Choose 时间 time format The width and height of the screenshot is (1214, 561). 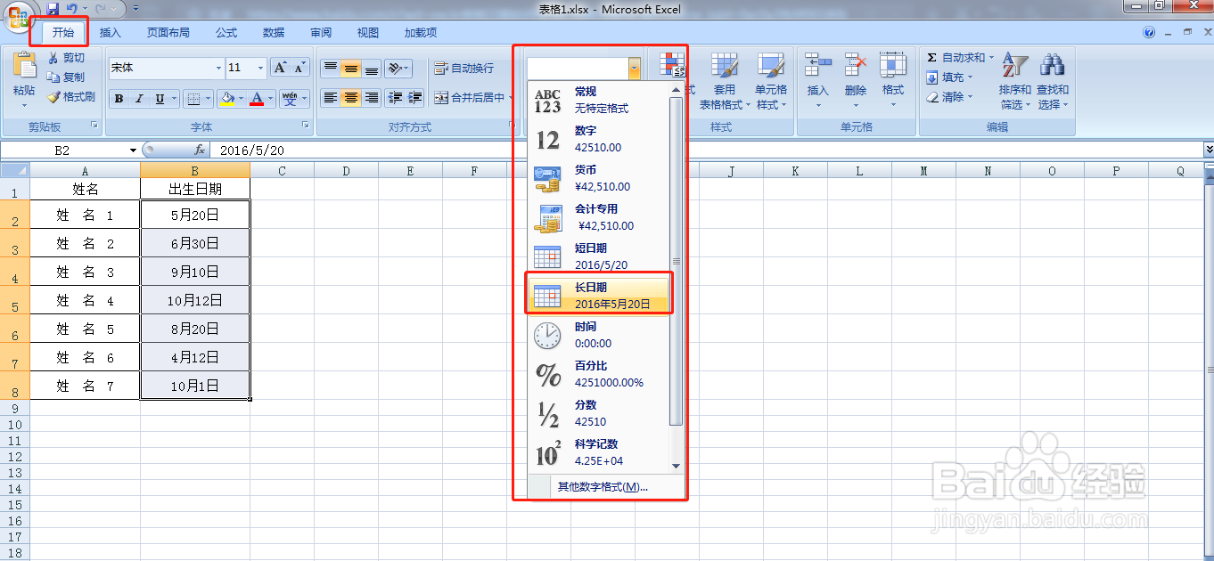click(599, 335)
